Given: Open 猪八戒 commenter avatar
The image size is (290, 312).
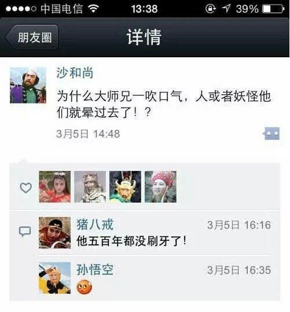Looking at the screenshot, I should [x=55, y=233].
